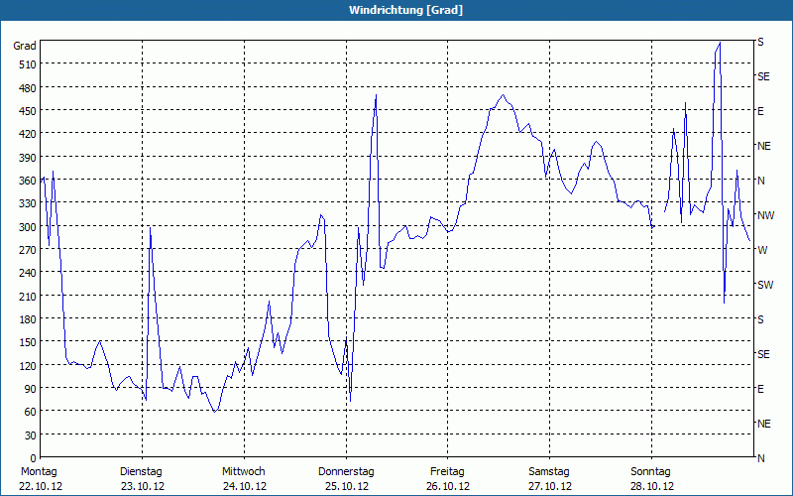
Task: Select the date 23.10.12
Action: pos(143,486)
